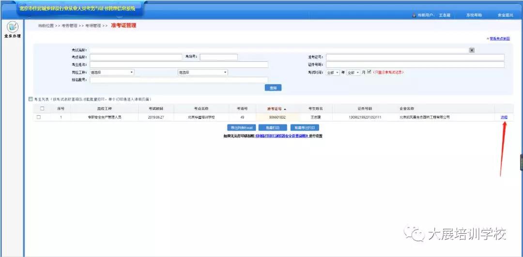Screen dimensions: 523x257
Task: Click the 业务办理 sidebar icon
Action: [x=12, y=29]
